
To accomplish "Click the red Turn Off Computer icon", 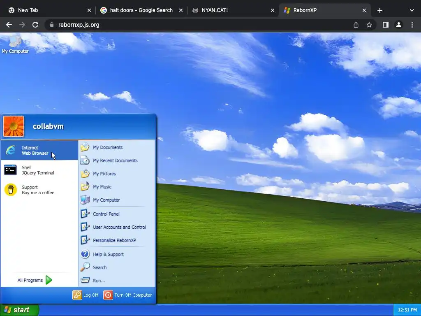I will 108,295.
